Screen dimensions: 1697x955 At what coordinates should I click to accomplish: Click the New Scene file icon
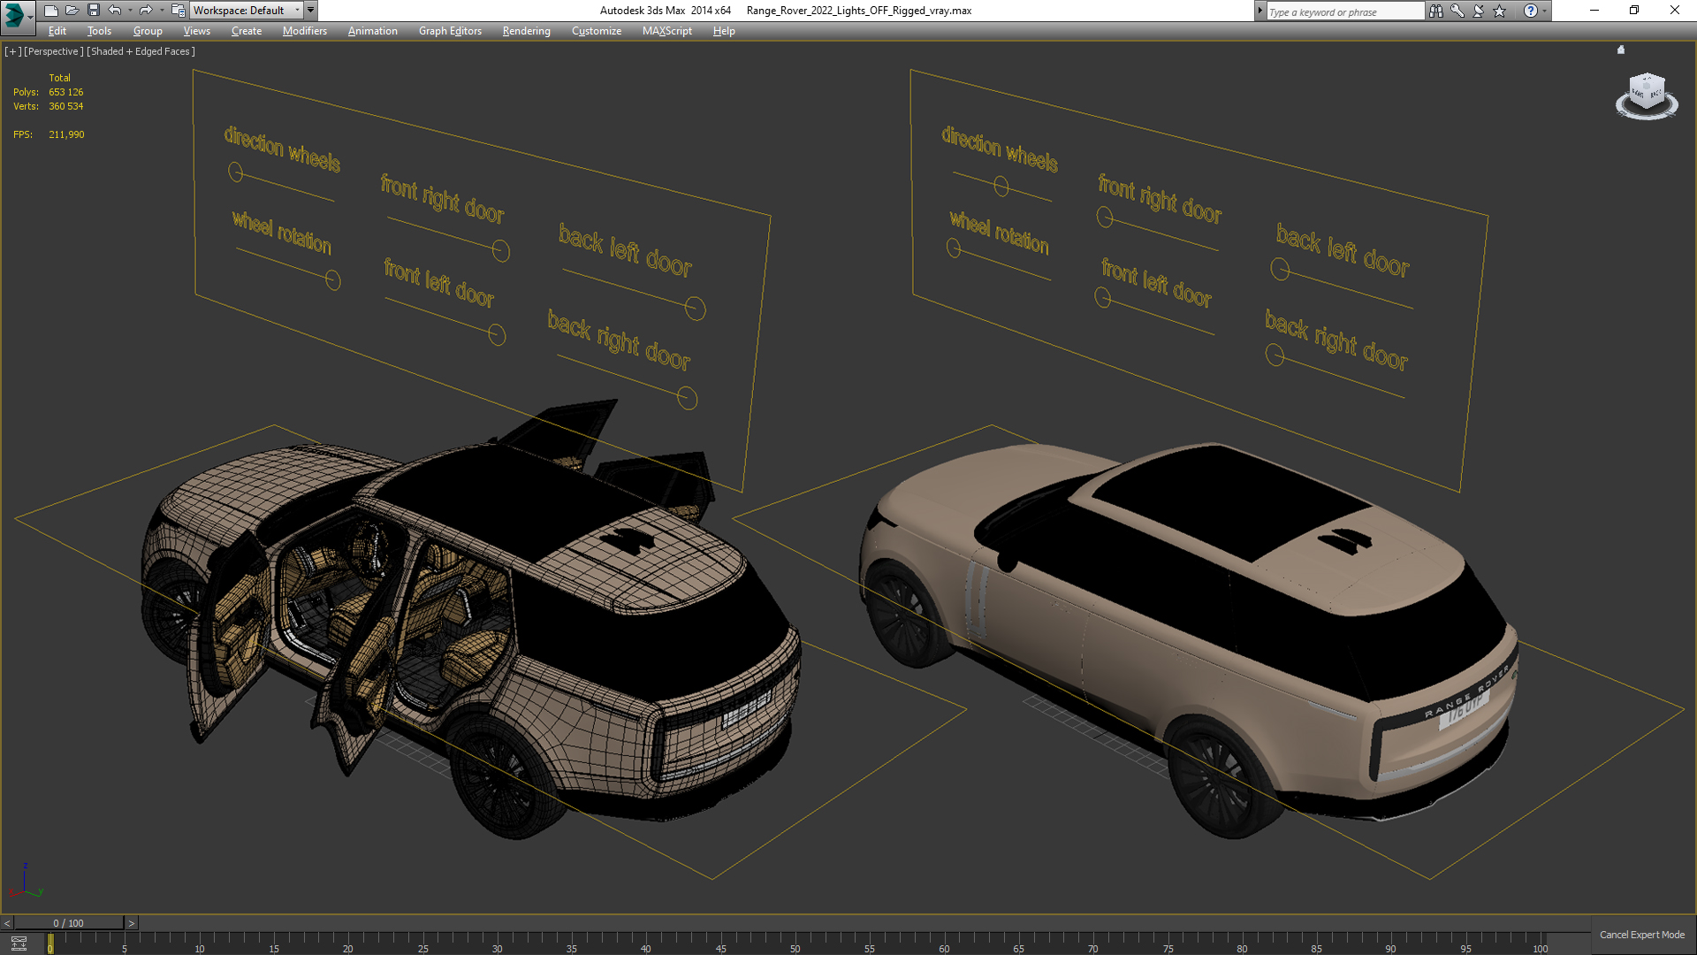click(x=51, y=11)
